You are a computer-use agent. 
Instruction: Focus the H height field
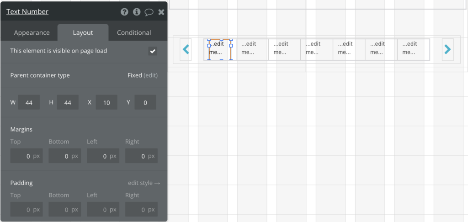68,102
